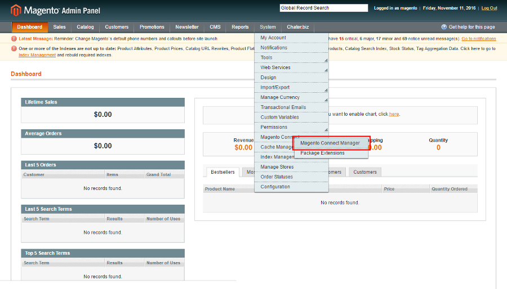
Task: Open the System menu
Action: tap(268, 27)
